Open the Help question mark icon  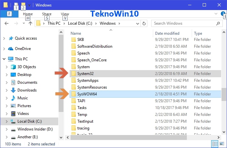[x=223, y=14]
